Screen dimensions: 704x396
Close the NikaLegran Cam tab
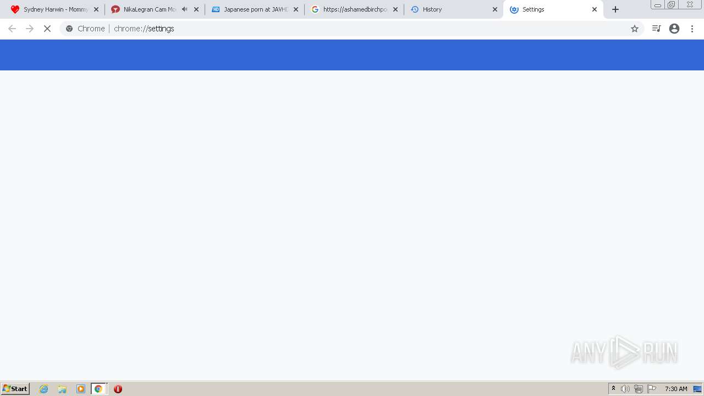coord(196,9)
